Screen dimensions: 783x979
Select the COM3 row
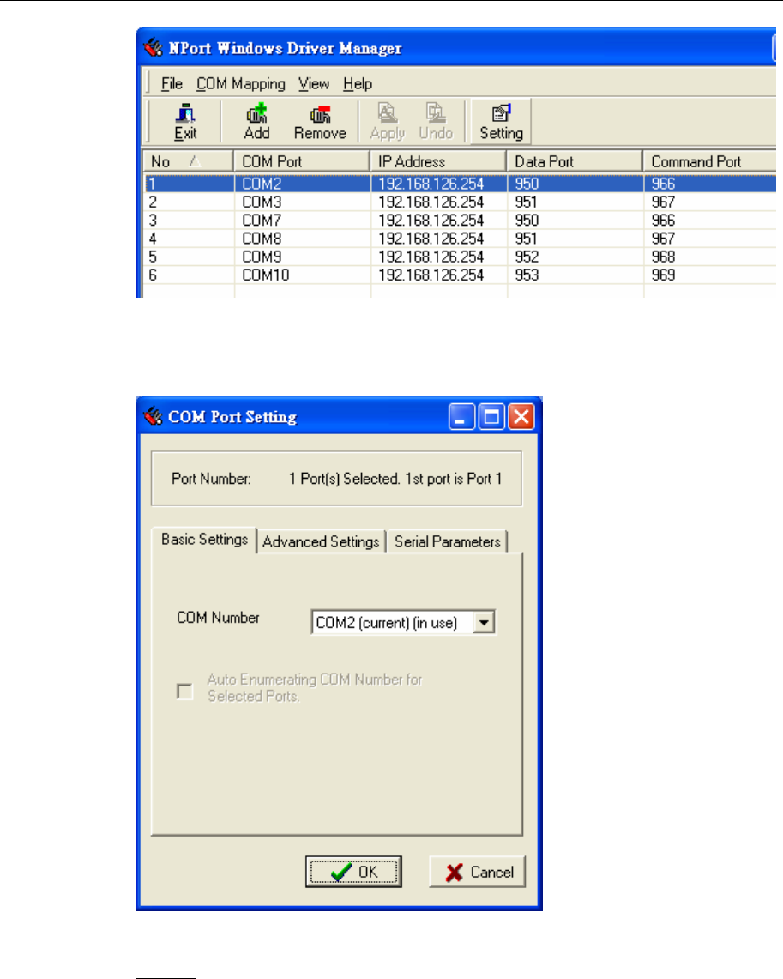click(x=461, y=202)
